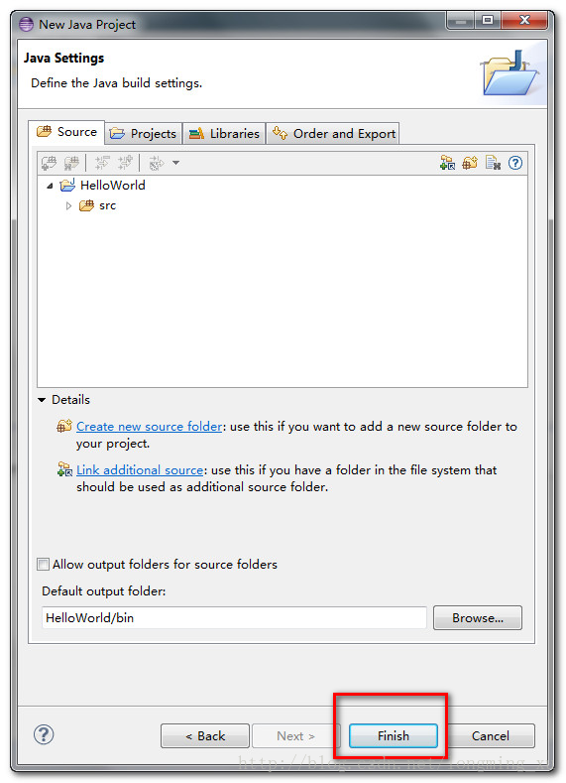Open the Libraries tab
Image resolution: width=566 pixels, height=783 pixels.
pyautogui.click(x=224, y=134)
